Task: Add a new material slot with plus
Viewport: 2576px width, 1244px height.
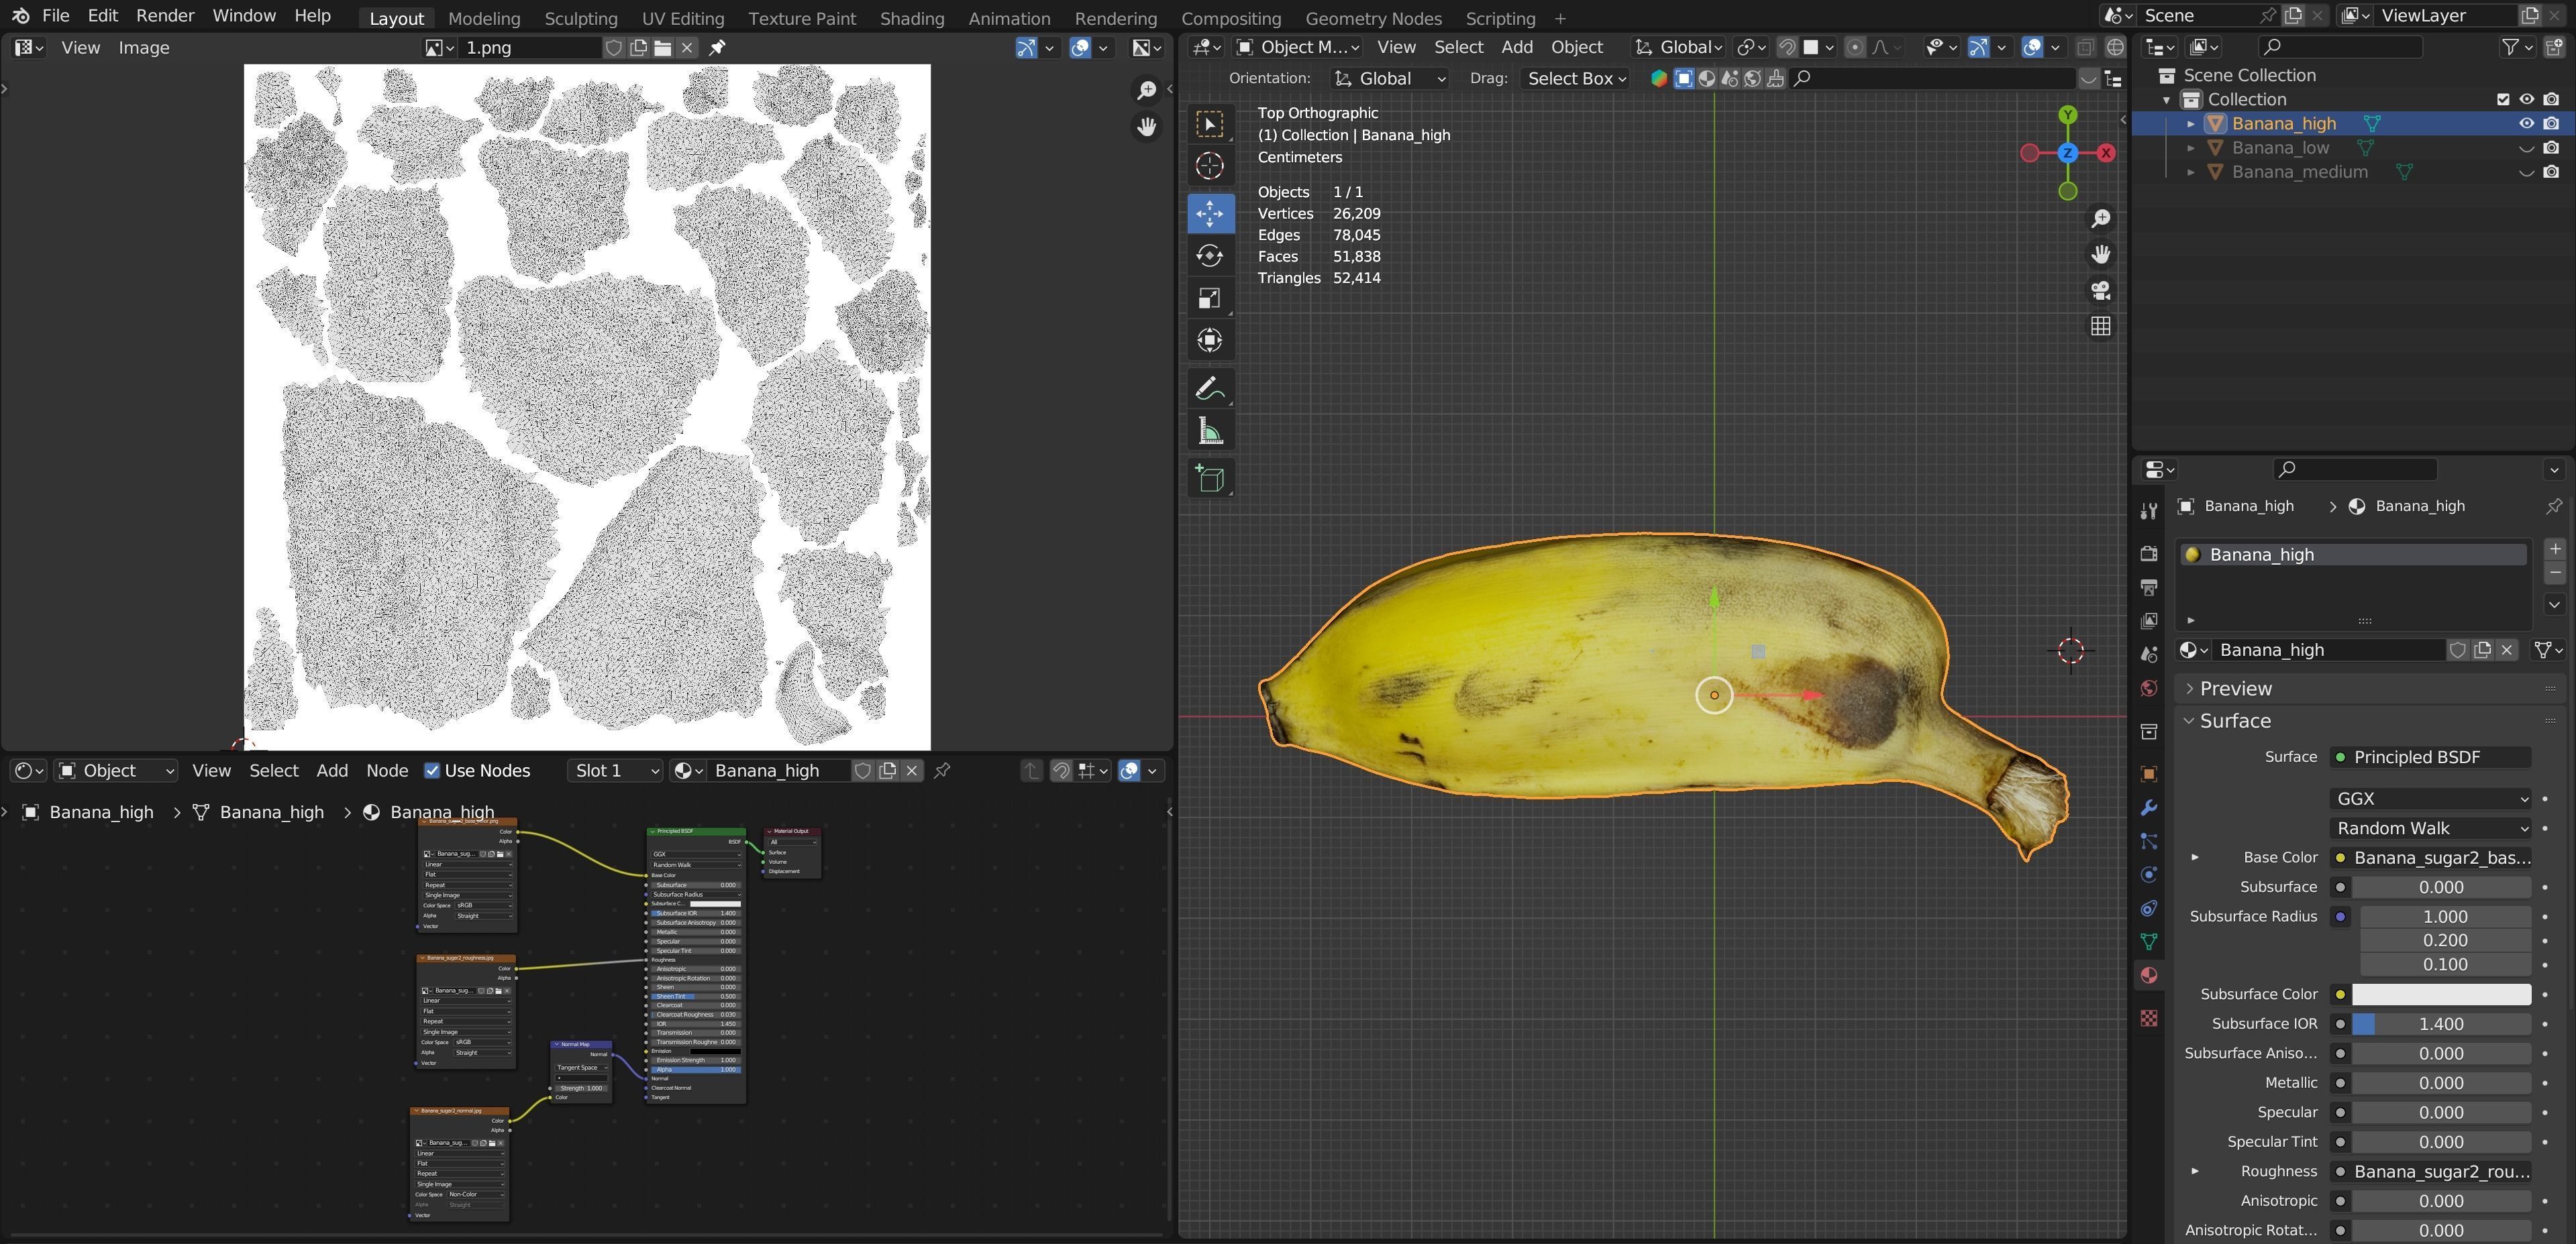Action: (x=2554, y=549)
